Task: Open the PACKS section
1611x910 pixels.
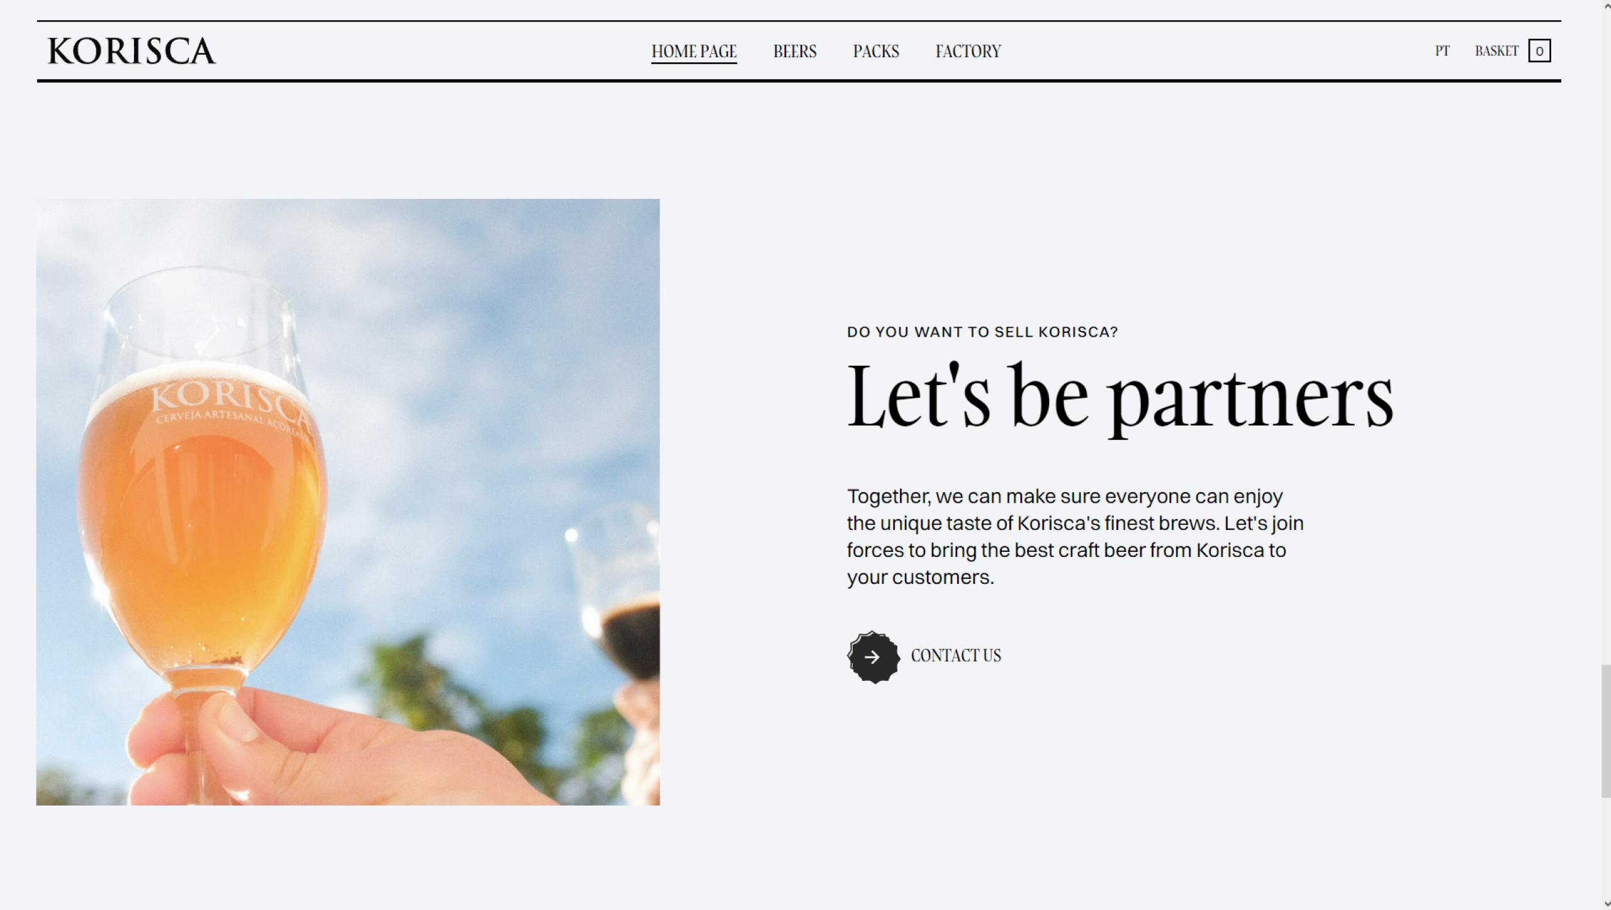Action: coord(875,52)
